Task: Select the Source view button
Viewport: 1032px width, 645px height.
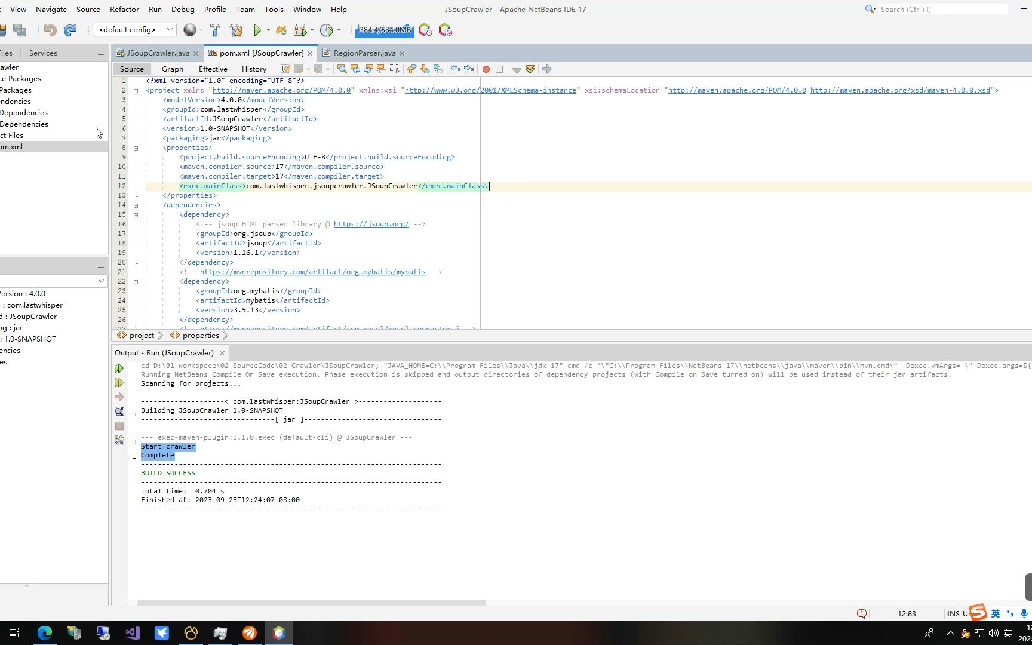Action: (x=132, y=69)
